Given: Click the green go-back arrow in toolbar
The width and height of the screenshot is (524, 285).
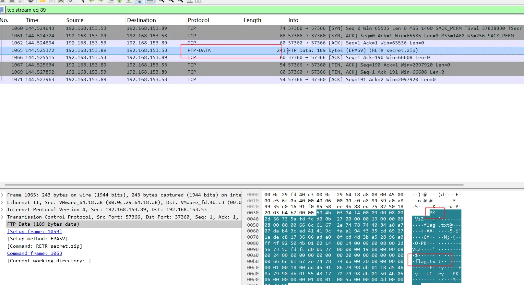Looking at the screenshot, I should point(91,1).
